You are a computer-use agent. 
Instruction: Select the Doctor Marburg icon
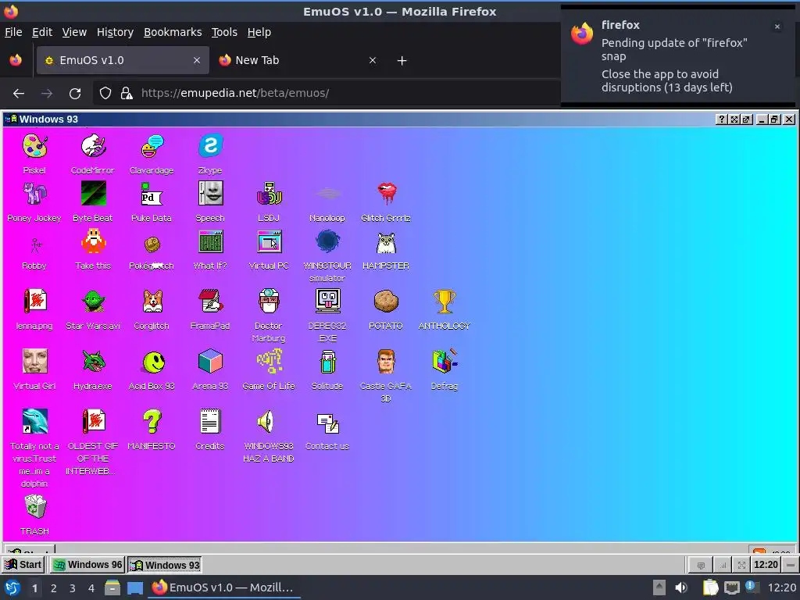(269, 302)
